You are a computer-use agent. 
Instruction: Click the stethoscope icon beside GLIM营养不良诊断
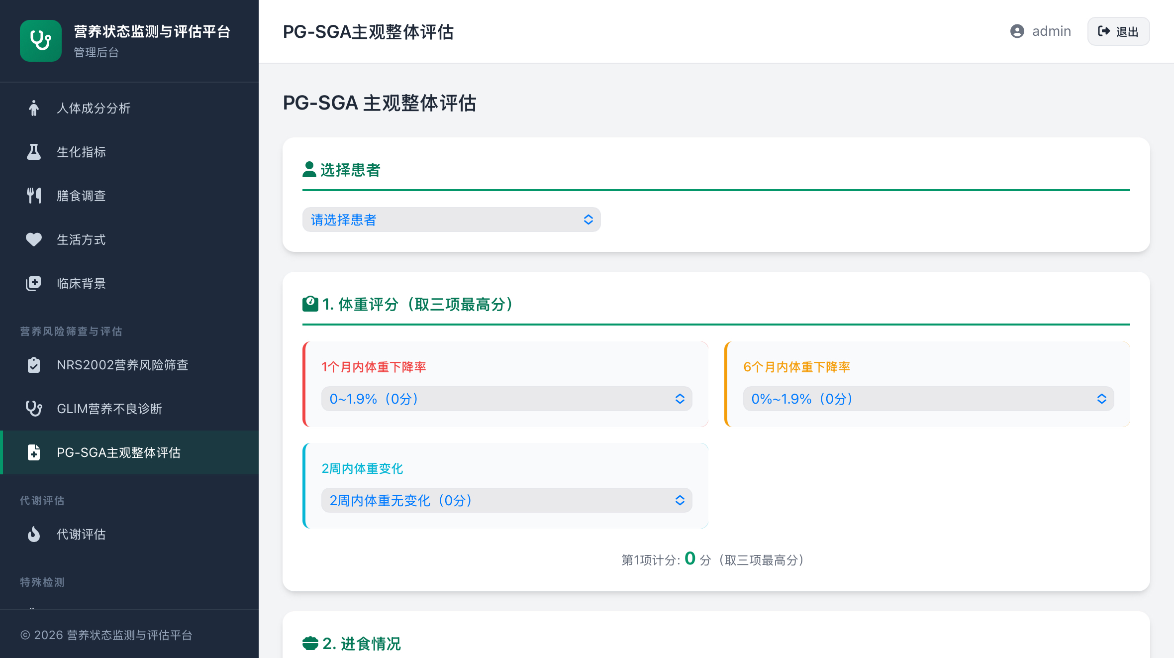(34, 409)
